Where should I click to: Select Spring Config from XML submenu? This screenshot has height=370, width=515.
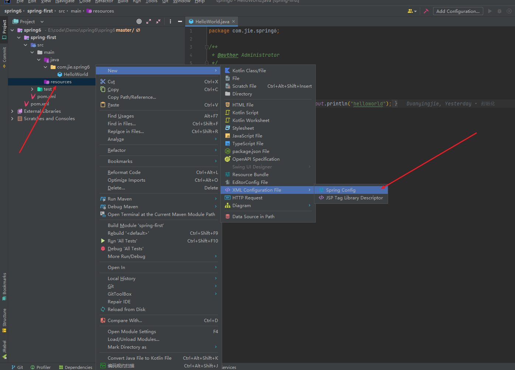point(351,190)
